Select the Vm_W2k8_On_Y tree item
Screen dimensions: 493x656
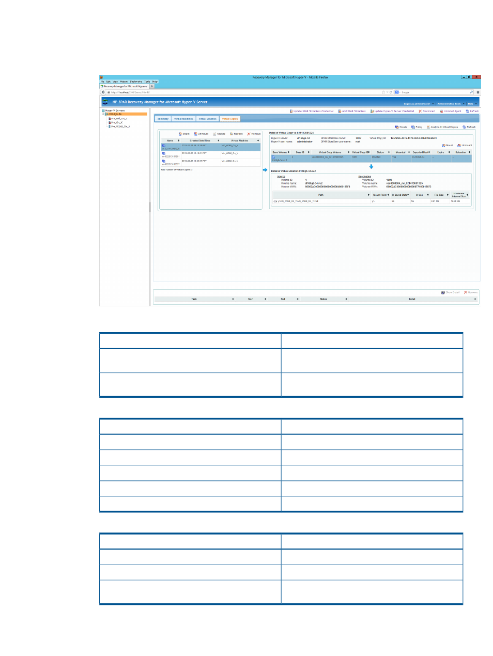[120, 126]
